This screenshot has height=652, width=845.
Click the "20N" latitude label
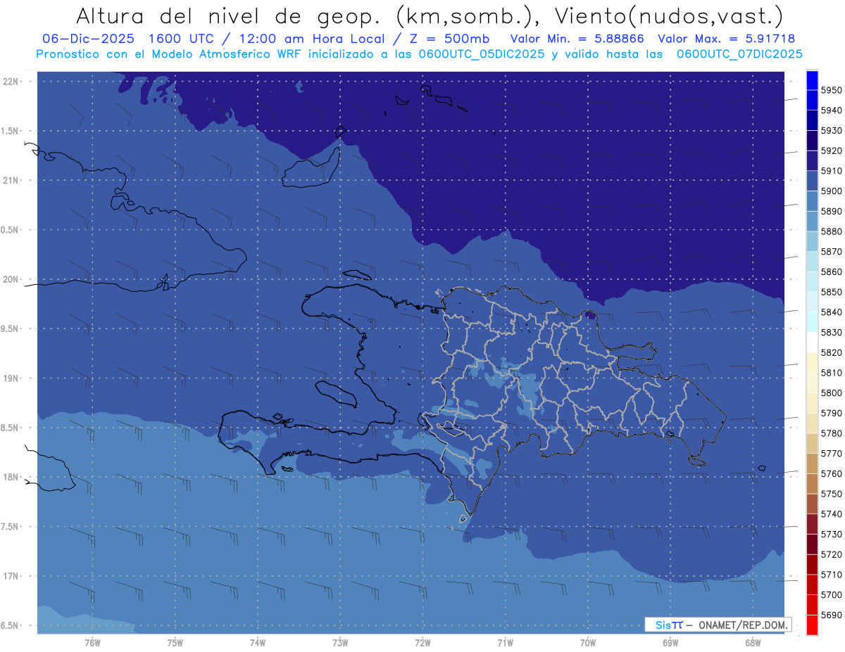(12, 279)
